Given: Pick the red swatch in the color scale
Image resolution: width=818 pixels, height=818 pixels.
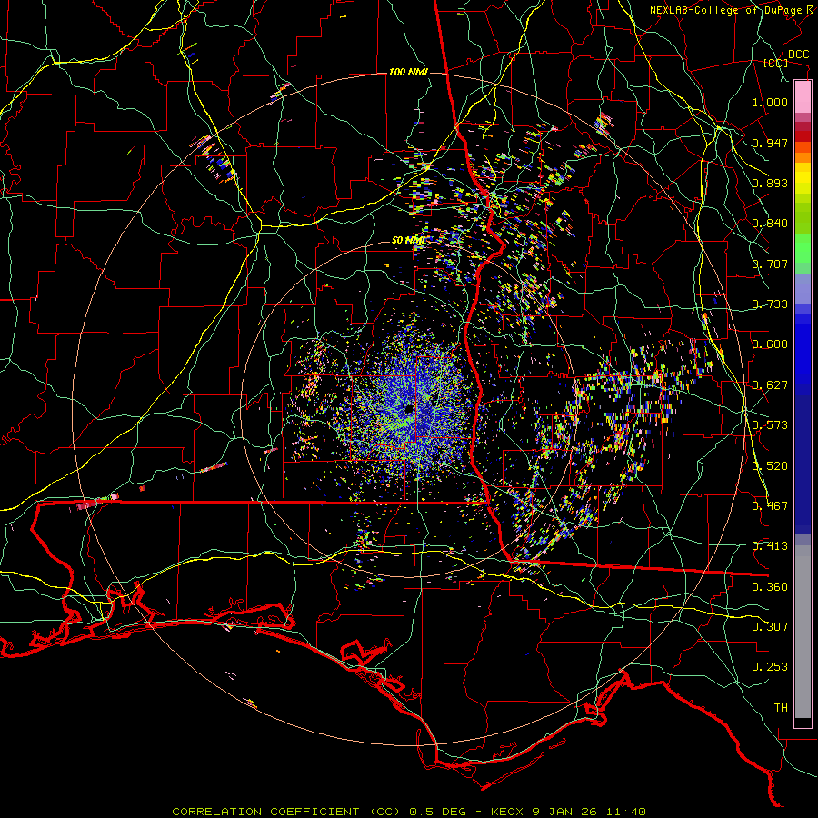Looking at the screenshot, I should pos(803,136).
